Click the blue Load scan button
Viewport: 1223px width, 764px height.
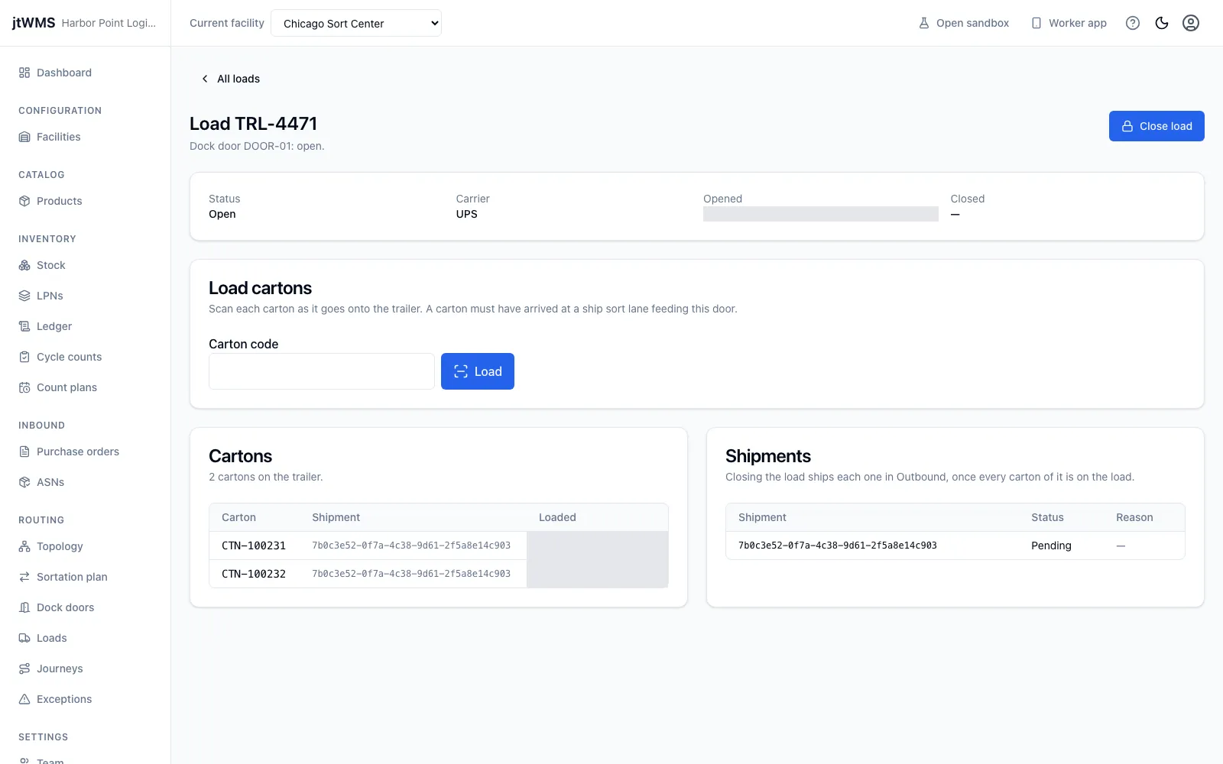[x=478, y=371]
